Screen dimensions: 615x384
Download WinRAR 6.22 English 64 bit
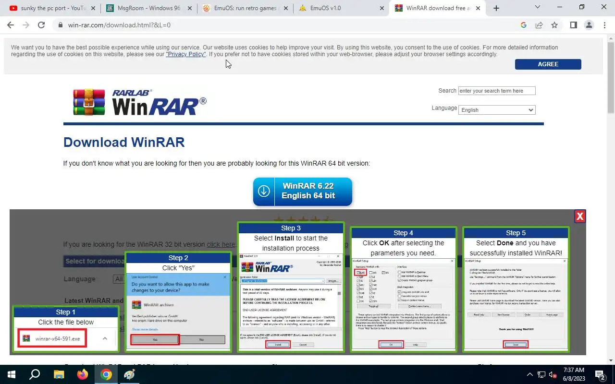pyautogui.click(x=303, y=191)
